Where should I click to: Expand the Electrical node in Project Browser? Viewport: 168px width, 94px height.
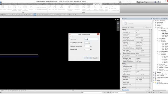pyautogui.click(x=155, y=26)
